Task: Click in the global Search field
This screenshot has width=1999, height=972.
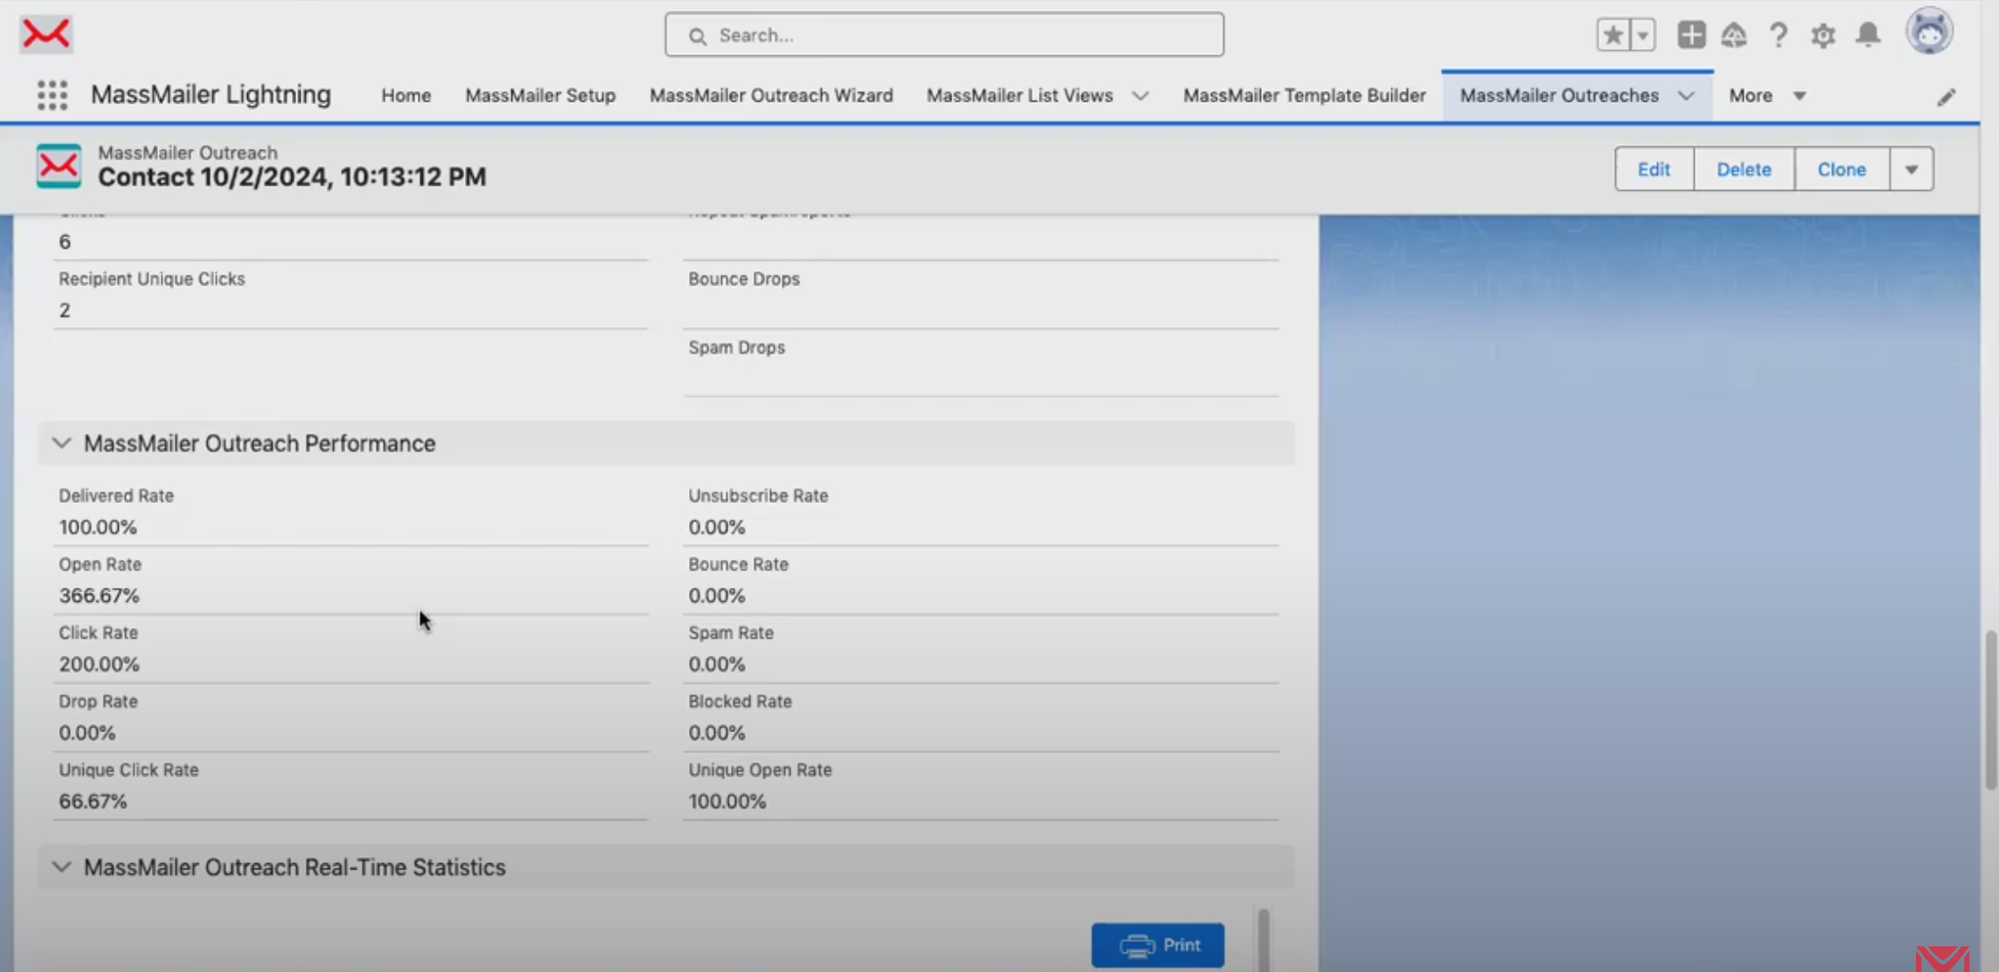Action: tap(944, 35)
